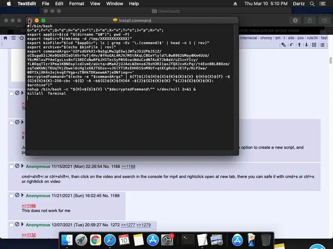
Task: Open the Safari downloads button
Action: pyautogui.click(x=295, y=20)
